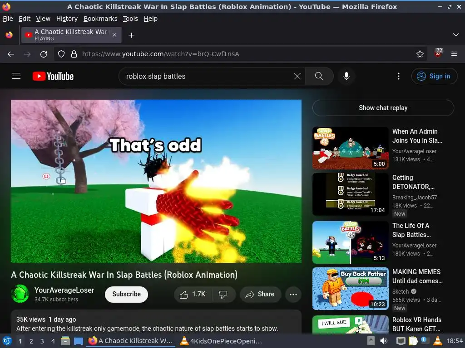Click the Sign in button
This screenshot has height=348, width=465.
coord(434,76)
